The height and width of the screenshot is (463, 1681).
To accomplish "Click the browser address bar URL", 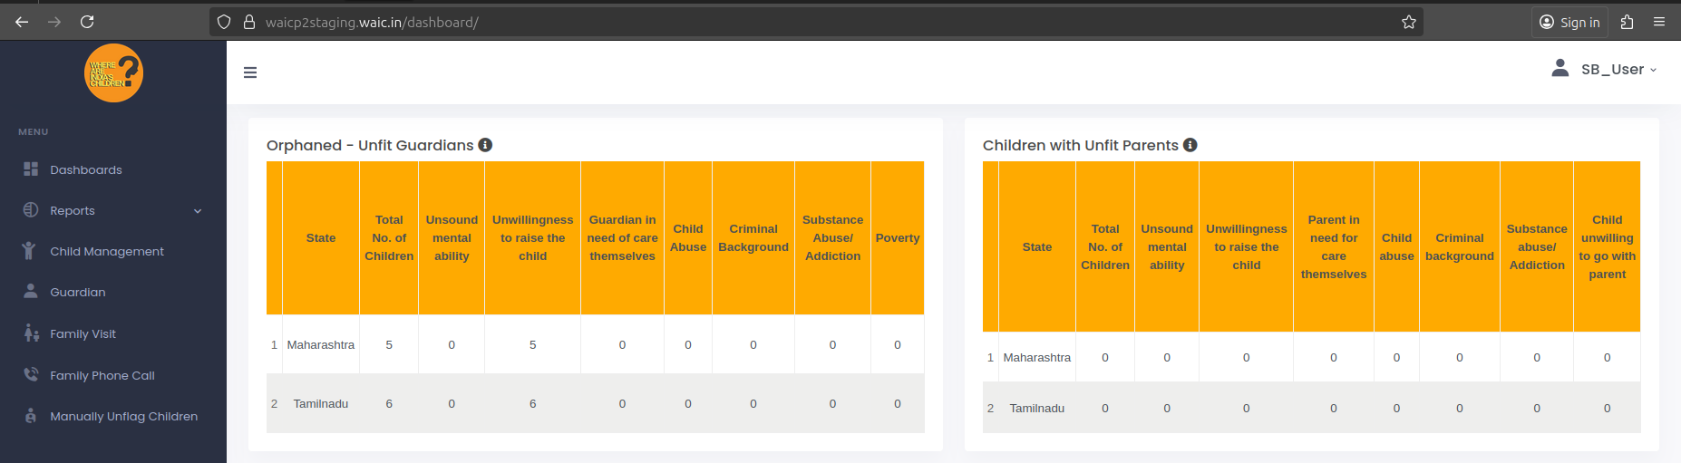I will click(x=372, y=22).
